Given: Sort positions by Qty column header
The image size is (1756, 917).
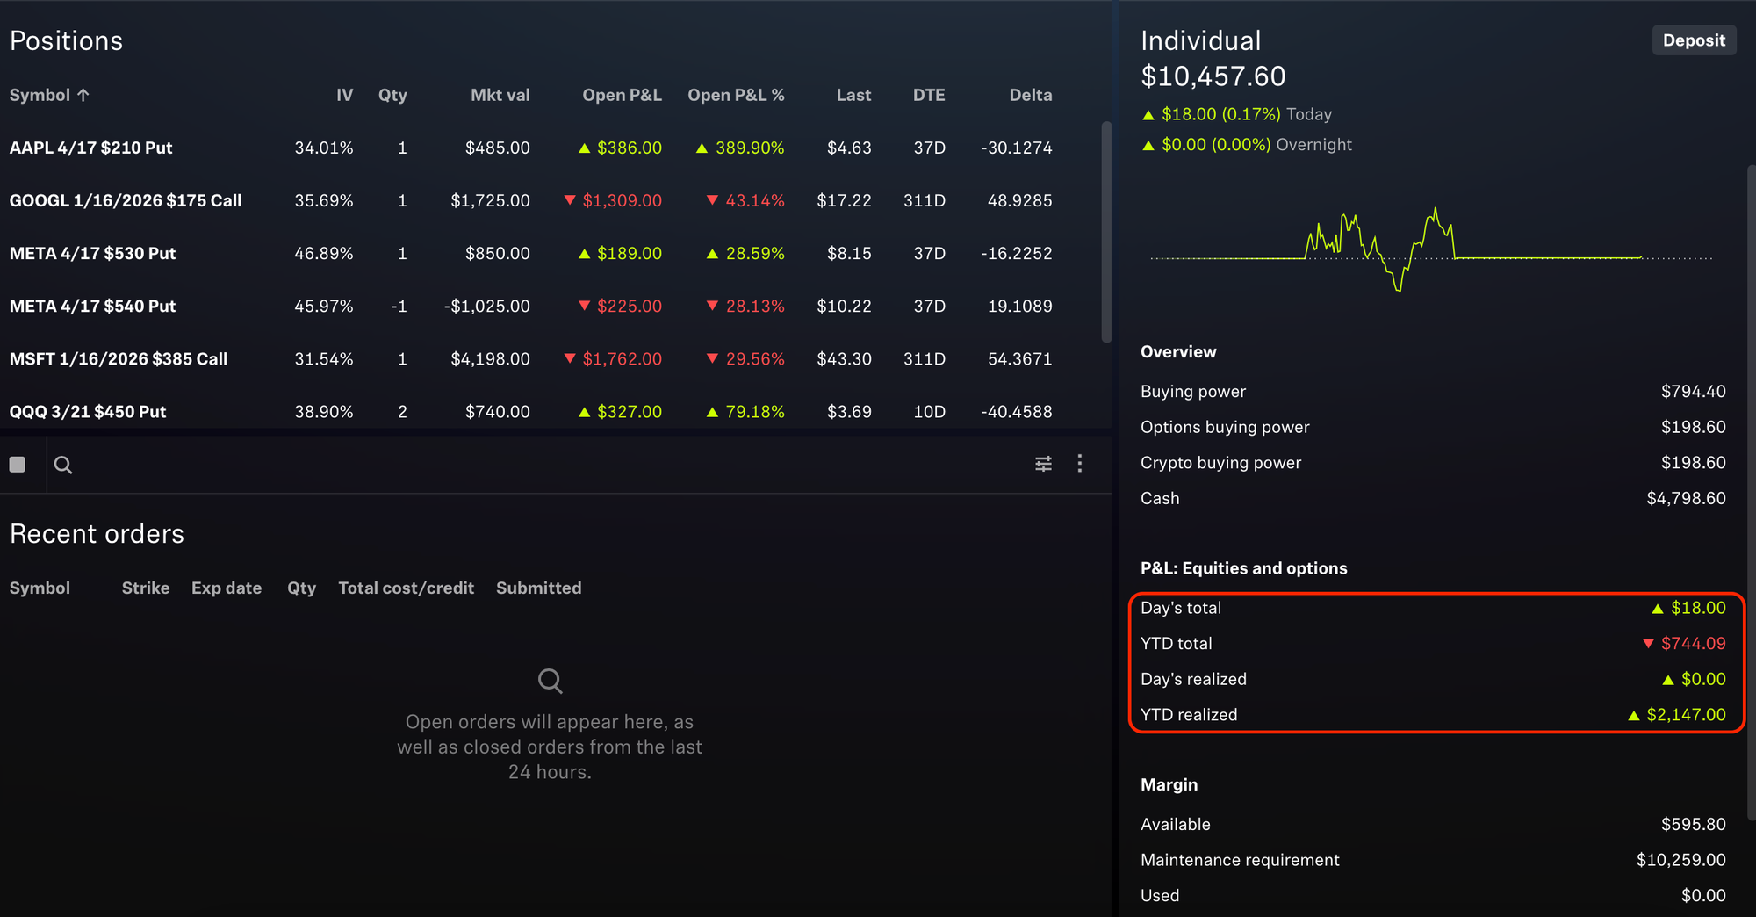Looking at the screenshot, I should coord(392,95).
